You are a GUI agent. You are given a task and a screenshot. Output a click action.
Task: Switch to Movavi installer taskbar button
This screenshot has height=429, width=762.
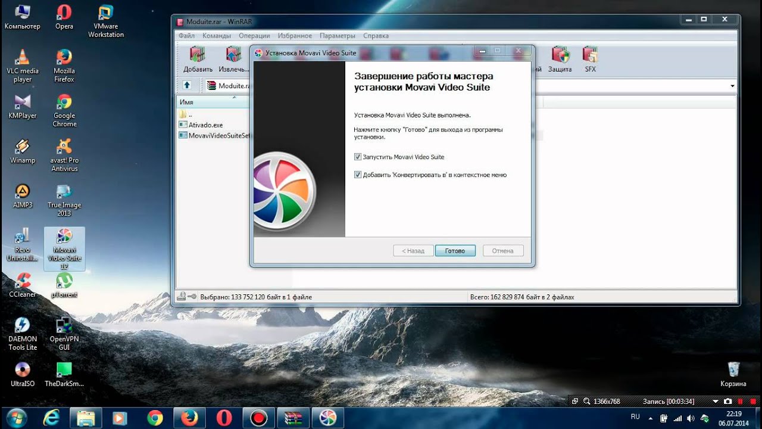pyautogui.click(x=328, y=418)
